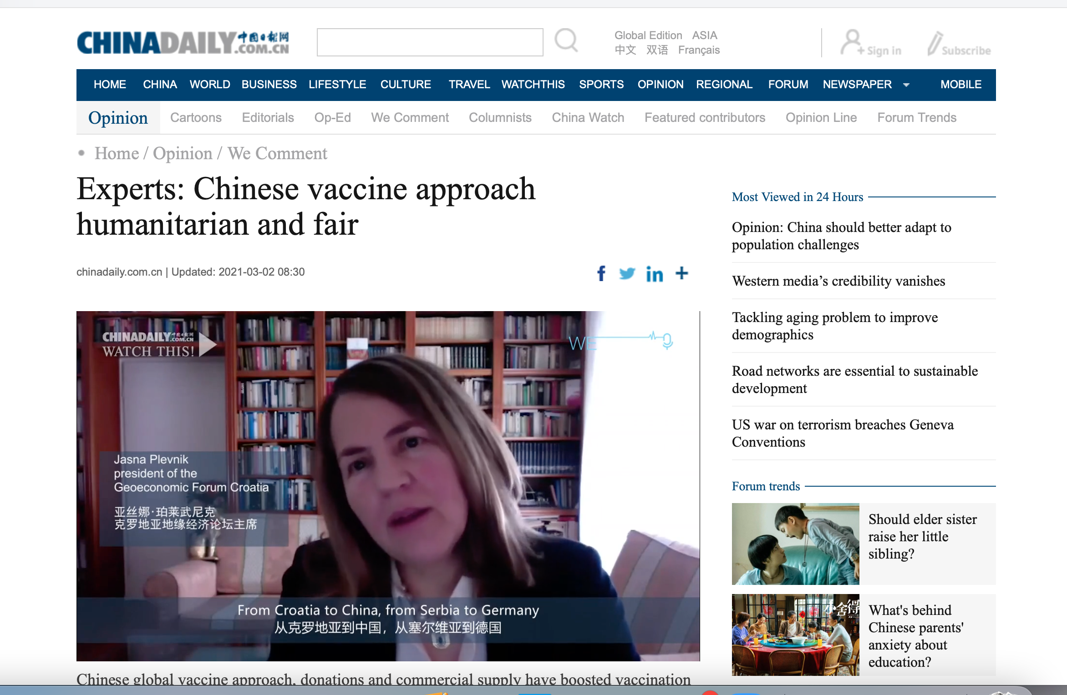Open 'Chinese parents' anxiety about education' link
This screenshot has height=695, width=1067.
pos(916,636)
